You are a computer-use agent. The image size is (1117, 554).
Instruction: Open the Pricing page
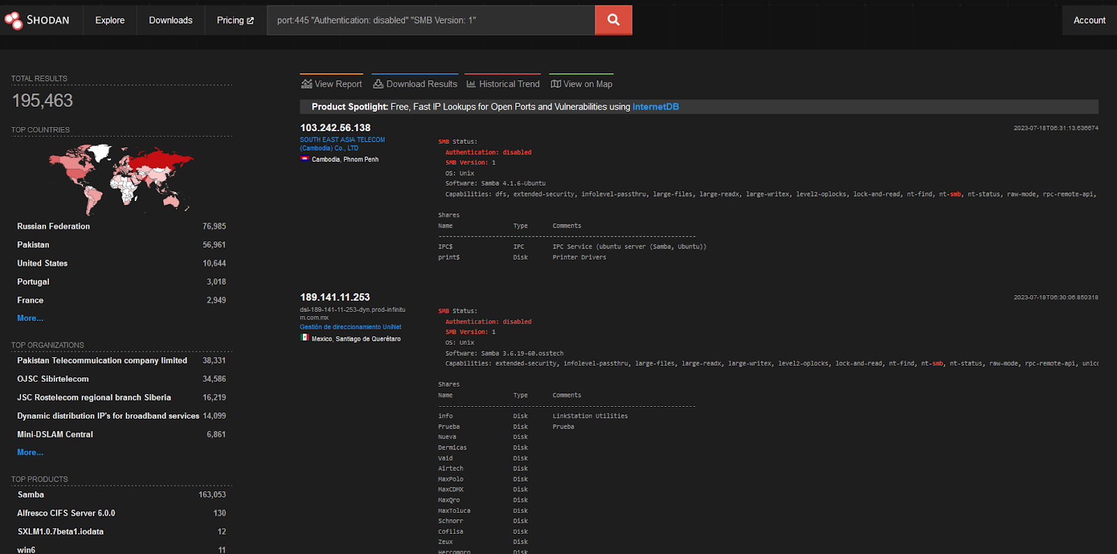(235, 20)
